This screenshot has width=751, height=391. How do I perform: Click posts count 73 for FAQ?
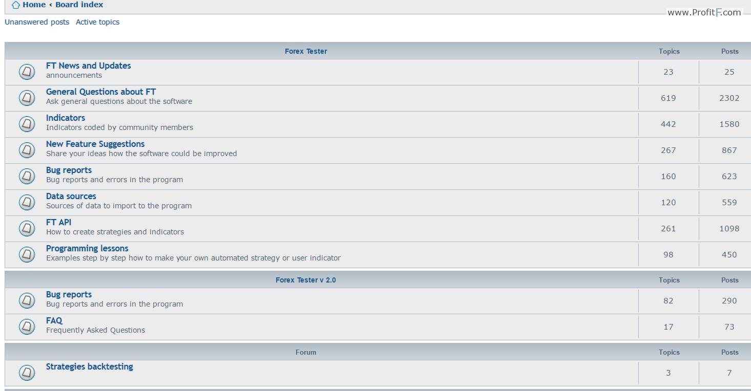point(729,327)
